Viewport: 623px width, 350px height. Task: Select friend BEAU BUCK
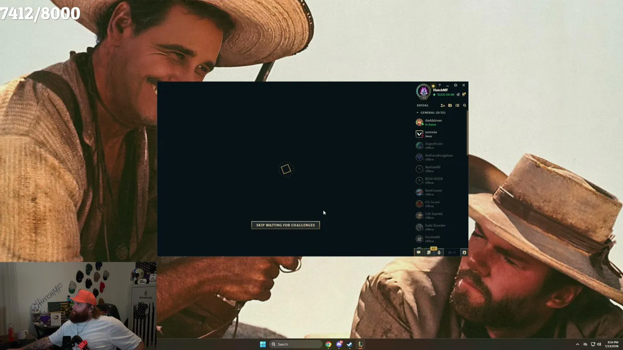tap(440, 180)
